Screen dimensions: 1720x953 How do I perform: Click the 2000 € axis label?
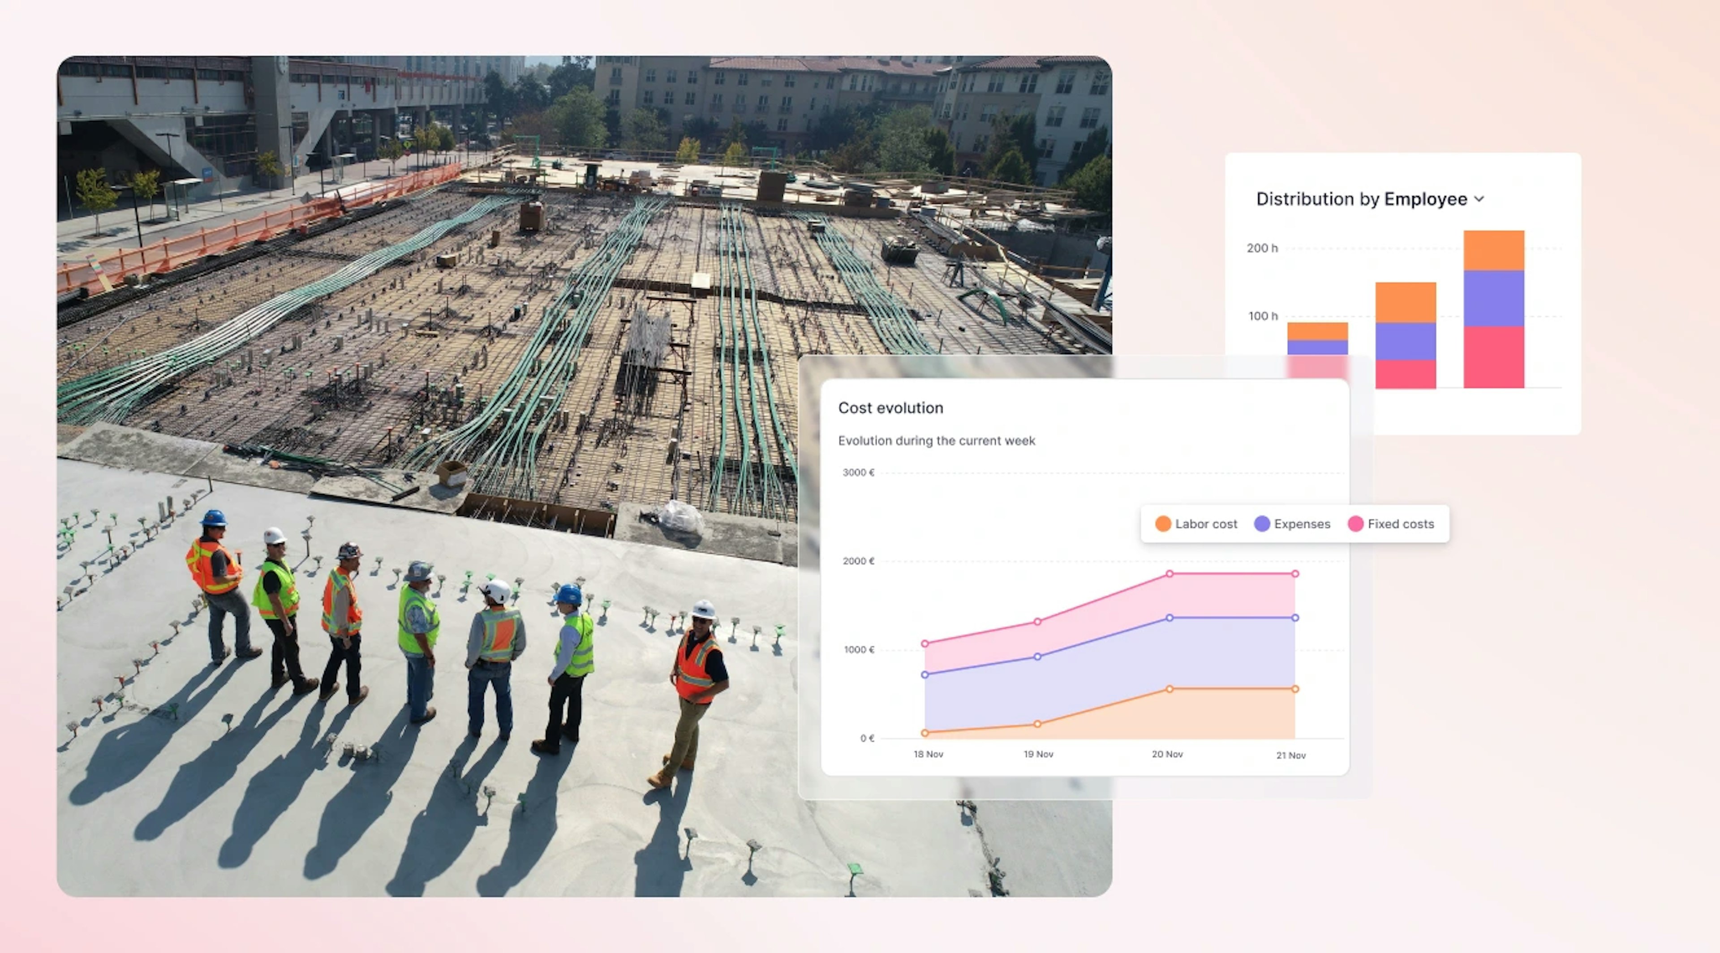click(x=859, y=561)
